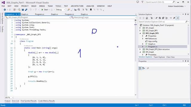
Task: Open the Output window tab
Action: tap(7, 101)
